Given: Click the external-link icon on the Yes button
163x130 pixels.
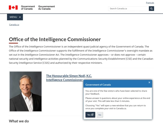Looking at the screenshot, I should [92, 115].
